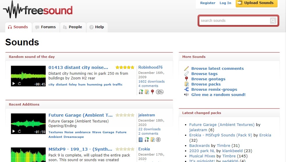Screen dimensions: 286x162
Task: Play the Future Garage sound
Action: (x=14, y=131)
